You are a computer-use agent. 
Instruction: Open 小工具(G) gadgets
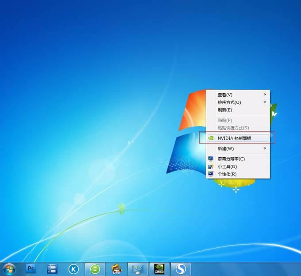[x=238, y=166]
